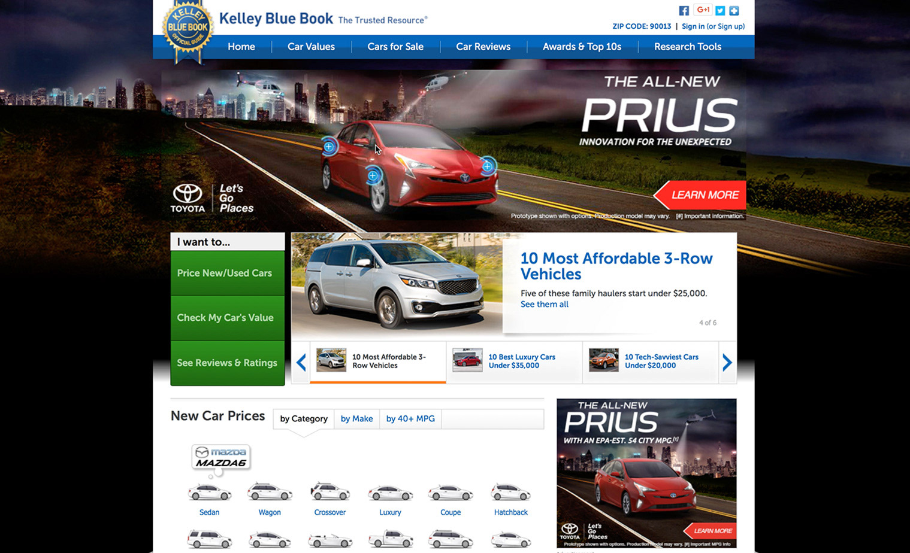Click the large silver minivan feature image
This screenshot has width=910, height=553.
[x=397, y=283]
